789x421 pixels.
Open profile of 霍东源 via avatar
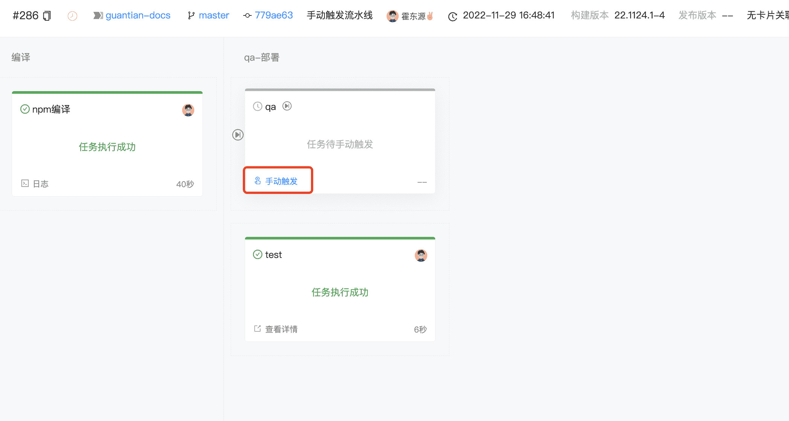coord(392,15)
